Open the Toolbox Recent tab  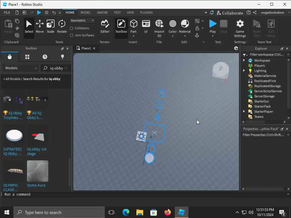[45, 57]
